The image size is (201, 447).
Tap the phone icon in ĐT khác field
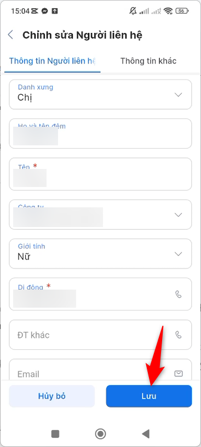tap(178, 335)
